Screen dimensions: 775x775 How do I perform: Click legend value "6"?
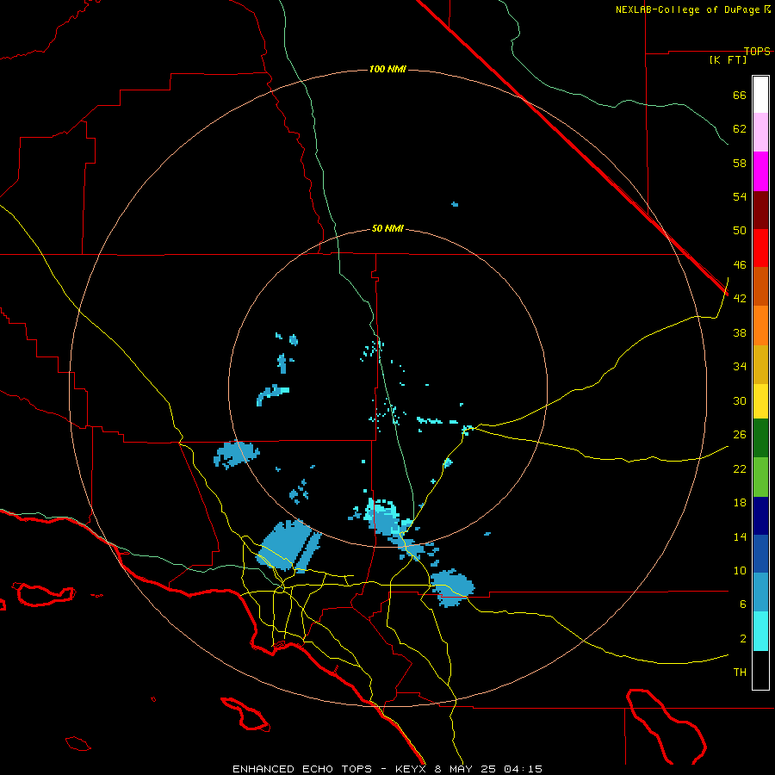point(743,604)
